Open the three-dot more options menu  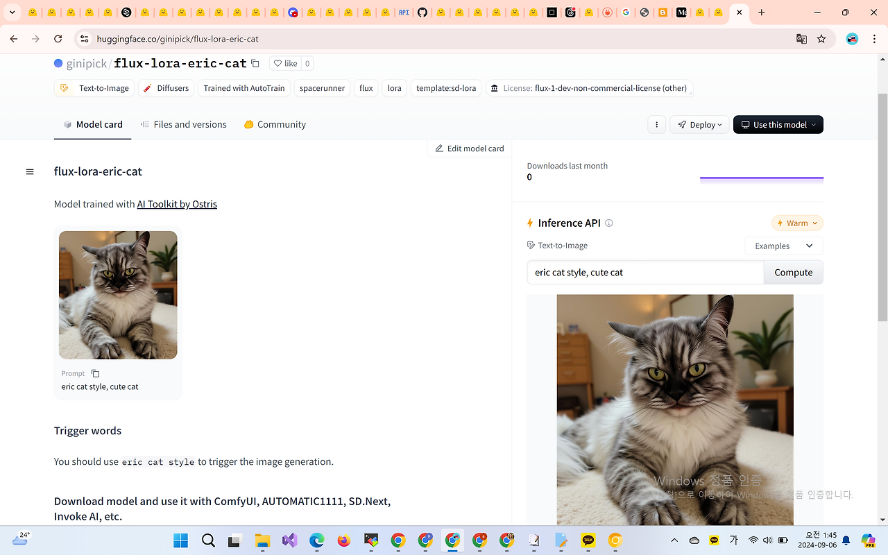(656, 125)
